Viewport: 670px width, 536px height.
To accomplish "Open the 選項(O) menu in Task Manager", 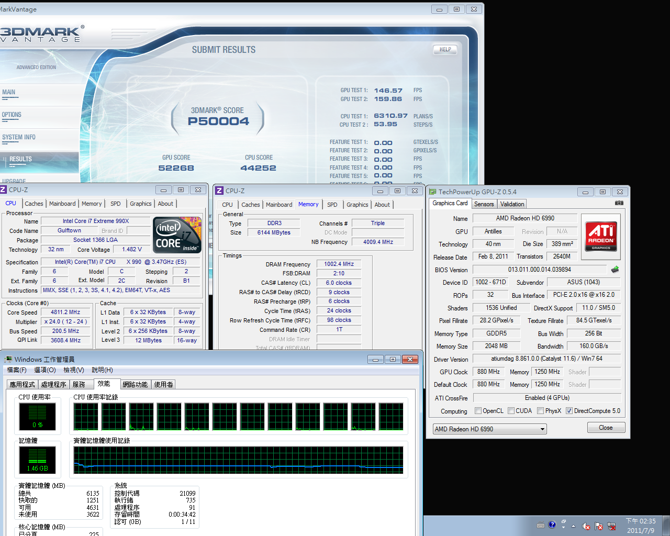I will click(45, 370).
